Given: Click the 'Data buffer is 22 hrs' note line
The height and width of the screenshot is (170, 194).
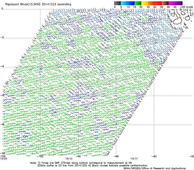Looking at the screenshot, I should click(x=92, y=166).
